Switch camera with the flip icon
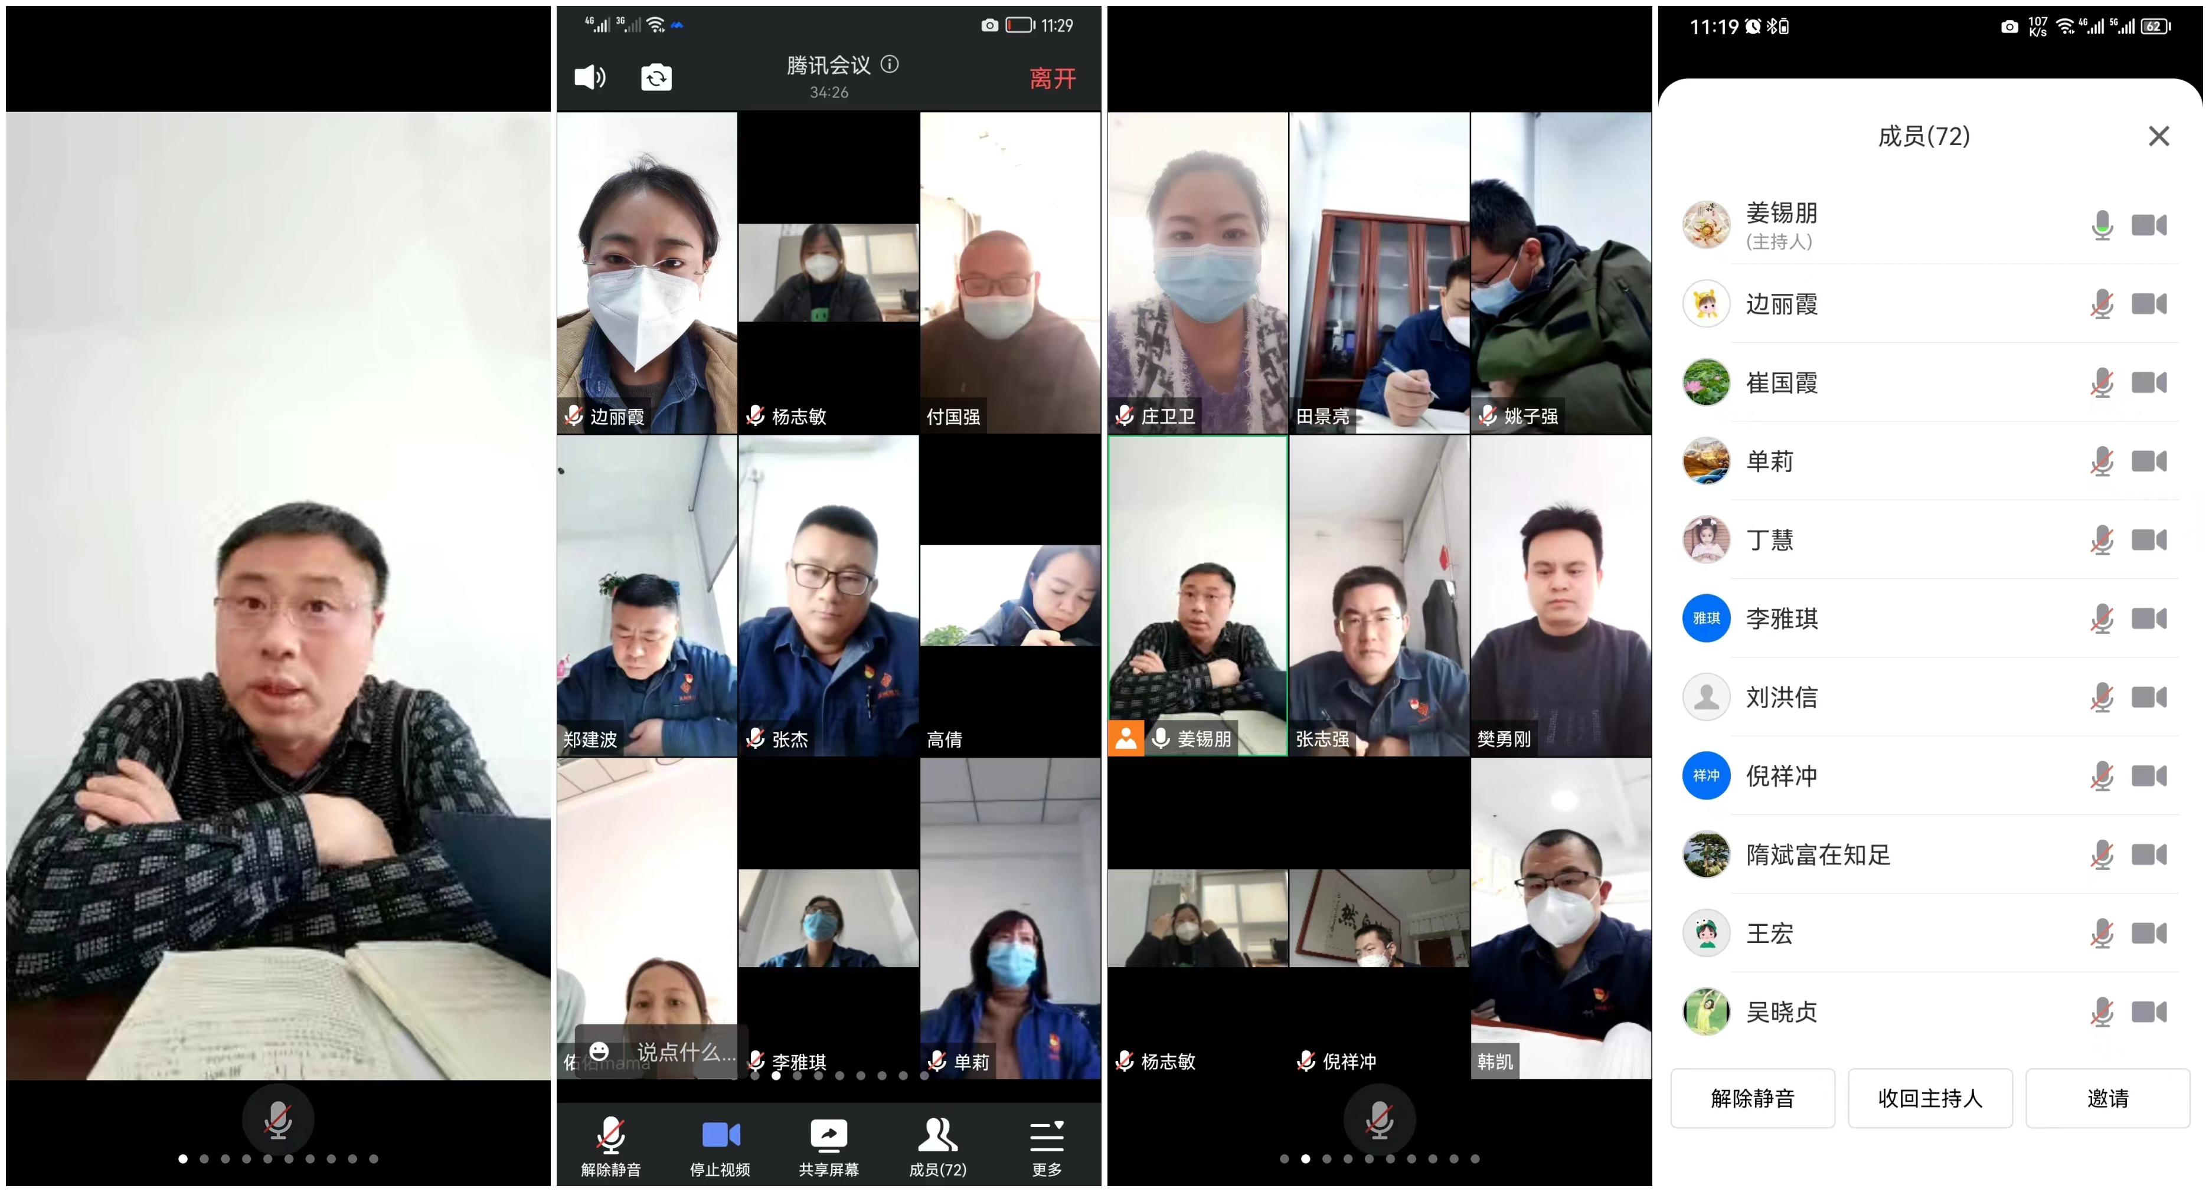This screenshot has height=1192, width=2209. click(656, 78)
